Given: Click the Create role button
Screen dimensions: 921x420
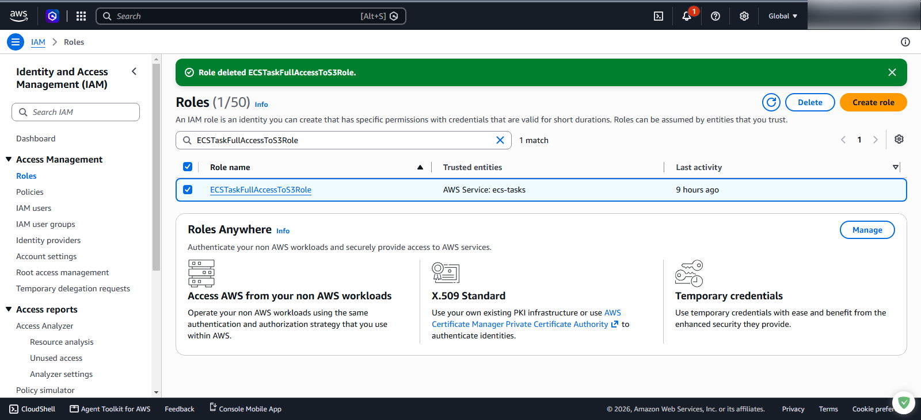Looking at the screenshot, I should pyautogui.click(x=873, y=102).
